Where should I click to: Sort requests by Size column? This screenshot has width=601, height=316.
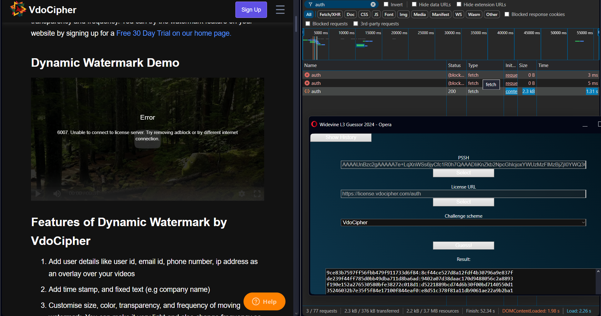tap(527, 65)
